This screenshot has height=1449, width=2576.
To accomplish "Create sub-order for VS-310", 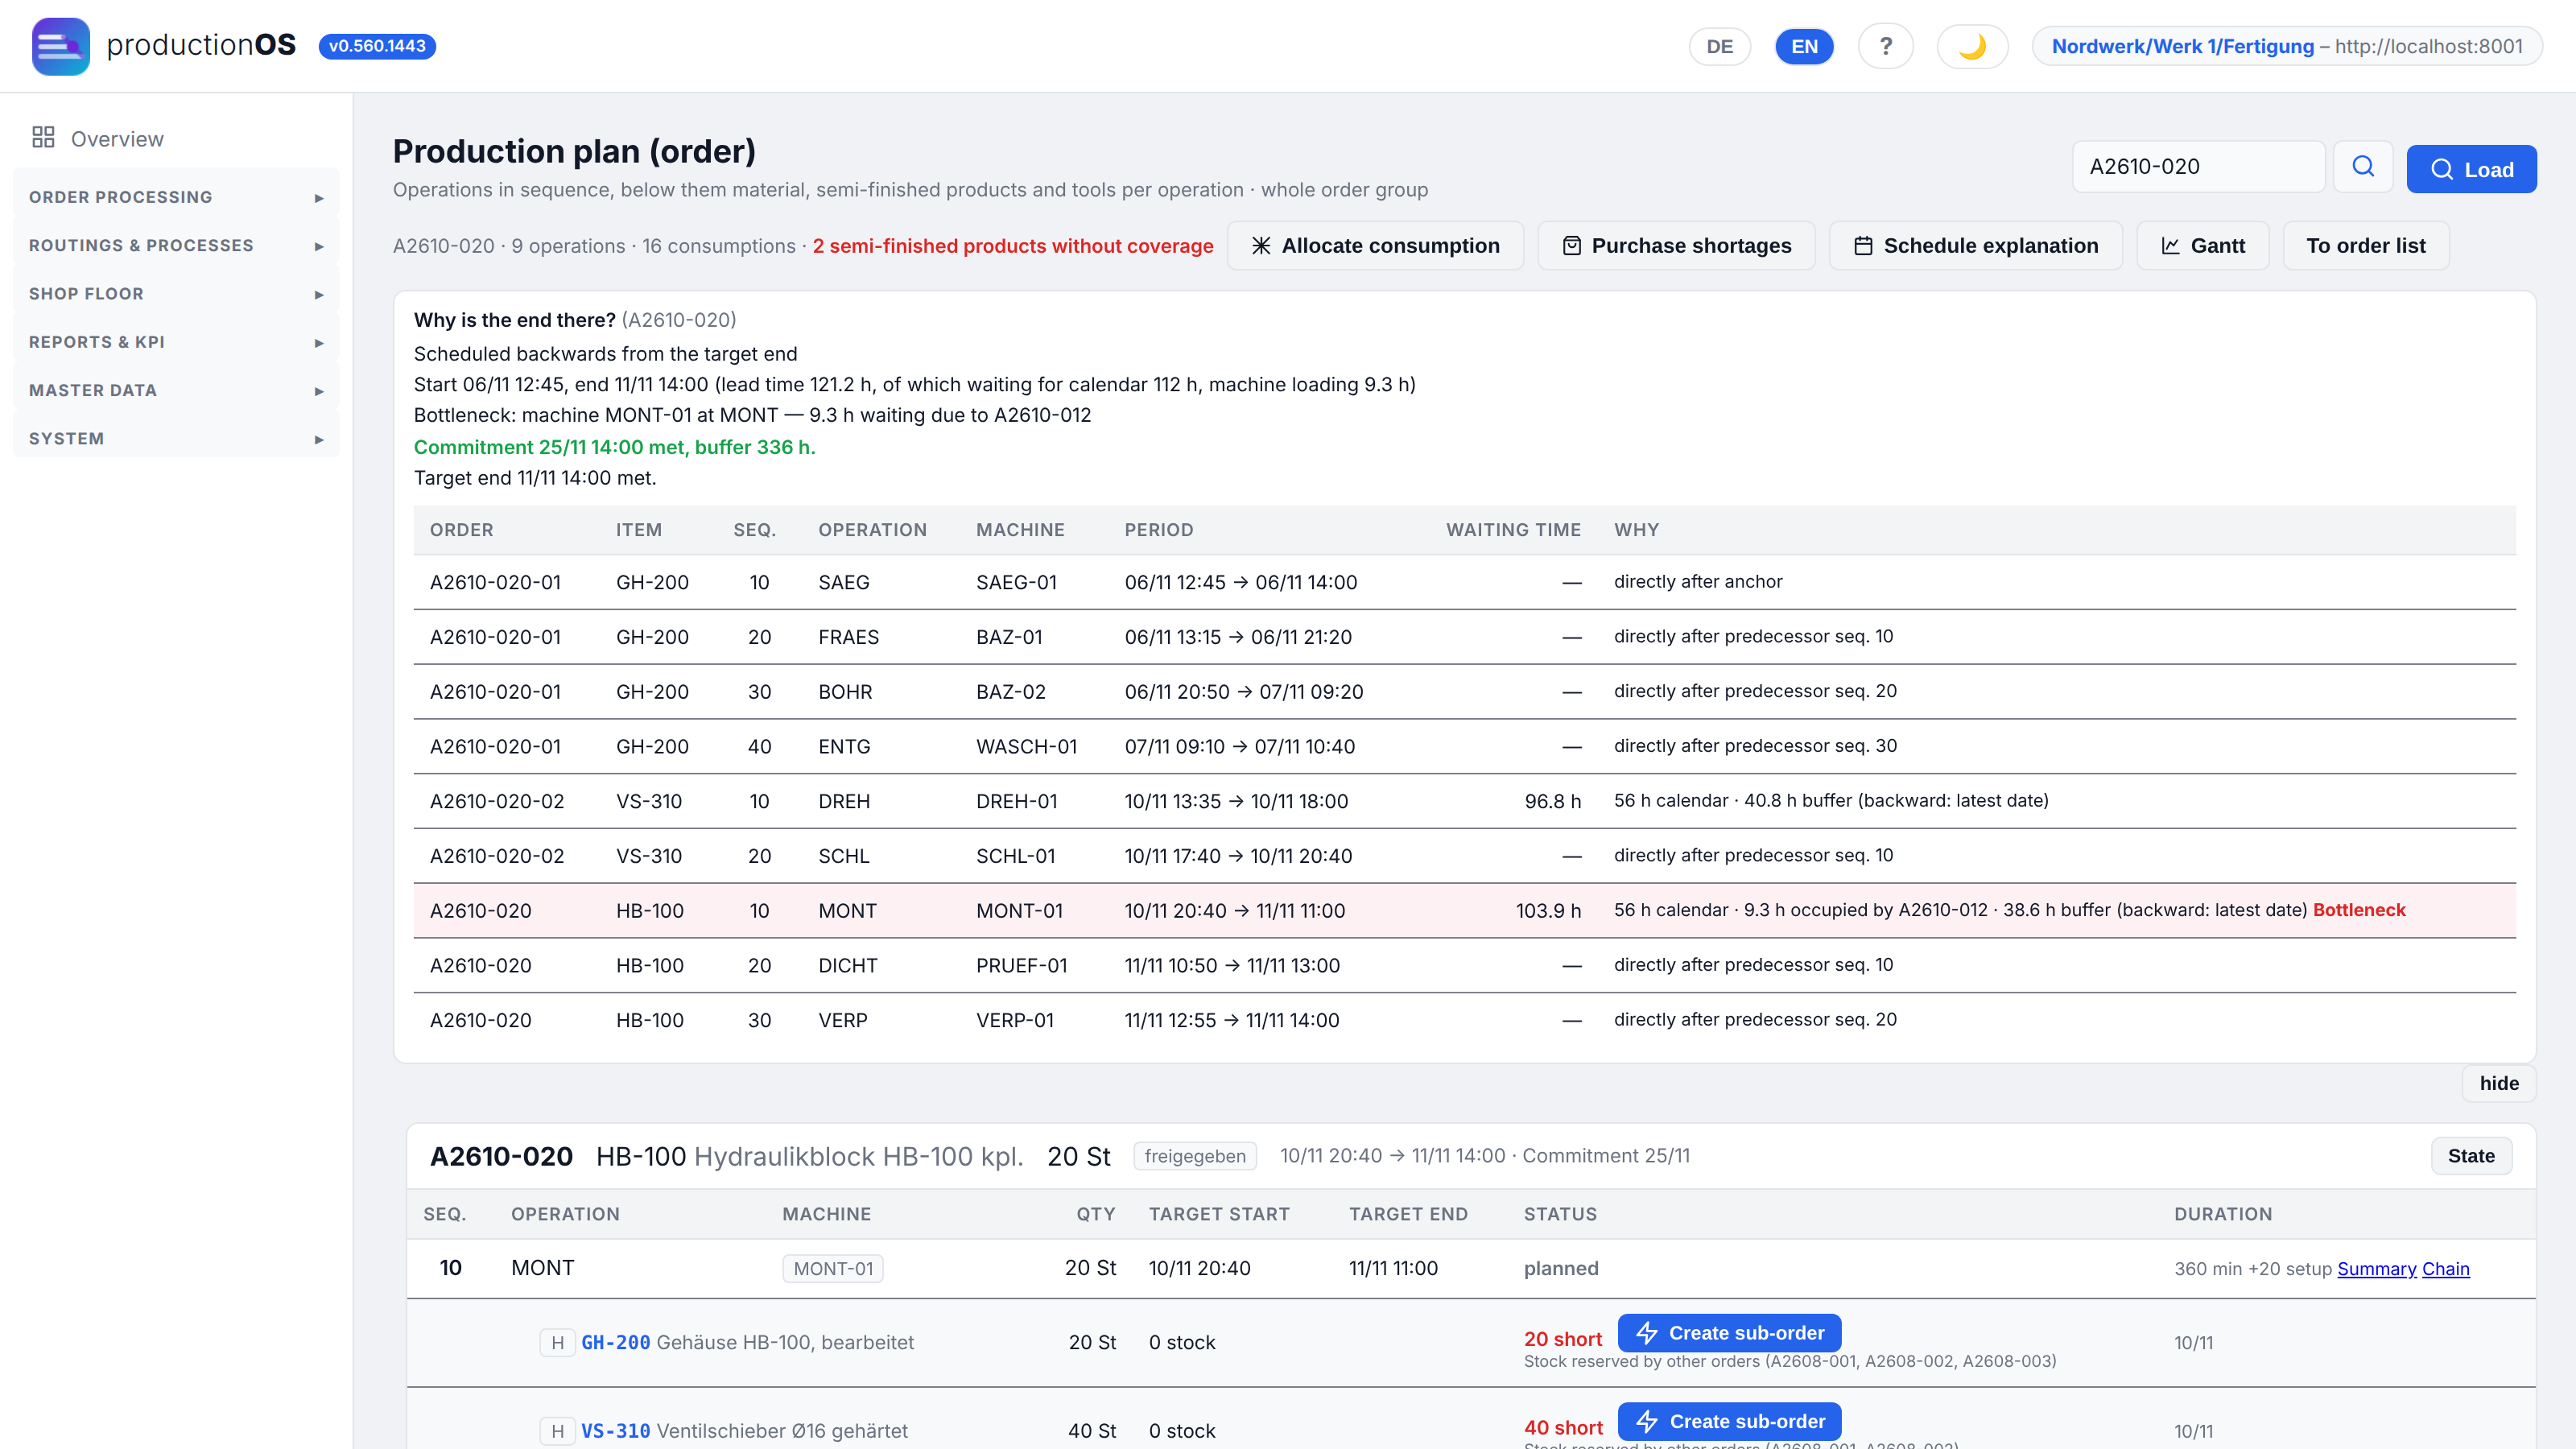I will pyautogui.click(x=1729, y=1421).
